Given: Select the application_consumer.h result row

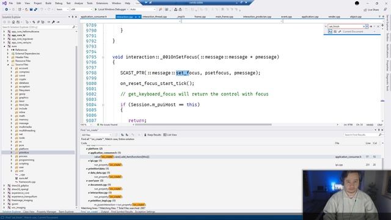Looking at the screenshot, I should 230,157.
